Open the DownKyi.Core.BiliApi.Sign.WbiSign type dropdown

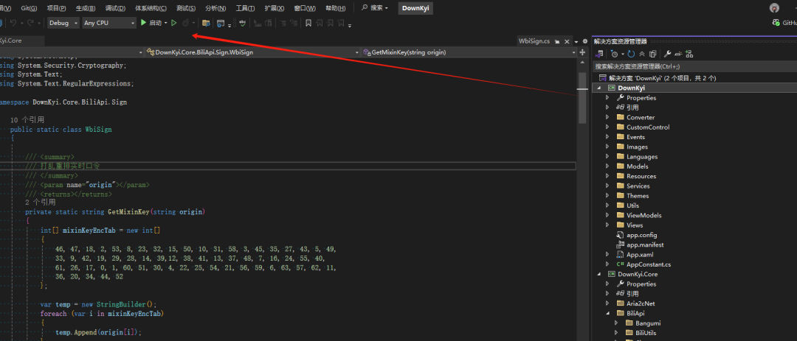[252, 52]
